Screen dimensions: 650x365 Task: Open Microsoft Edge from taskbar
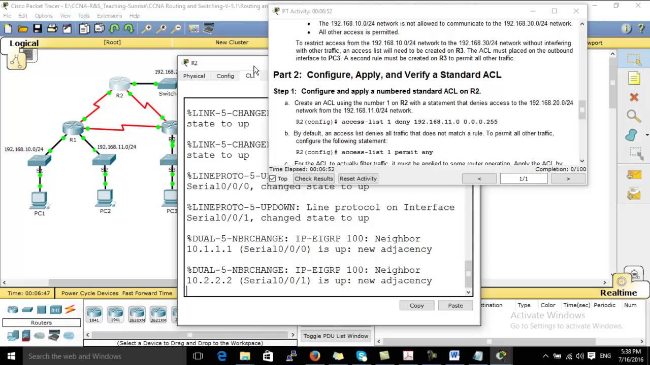pos(221,356)
